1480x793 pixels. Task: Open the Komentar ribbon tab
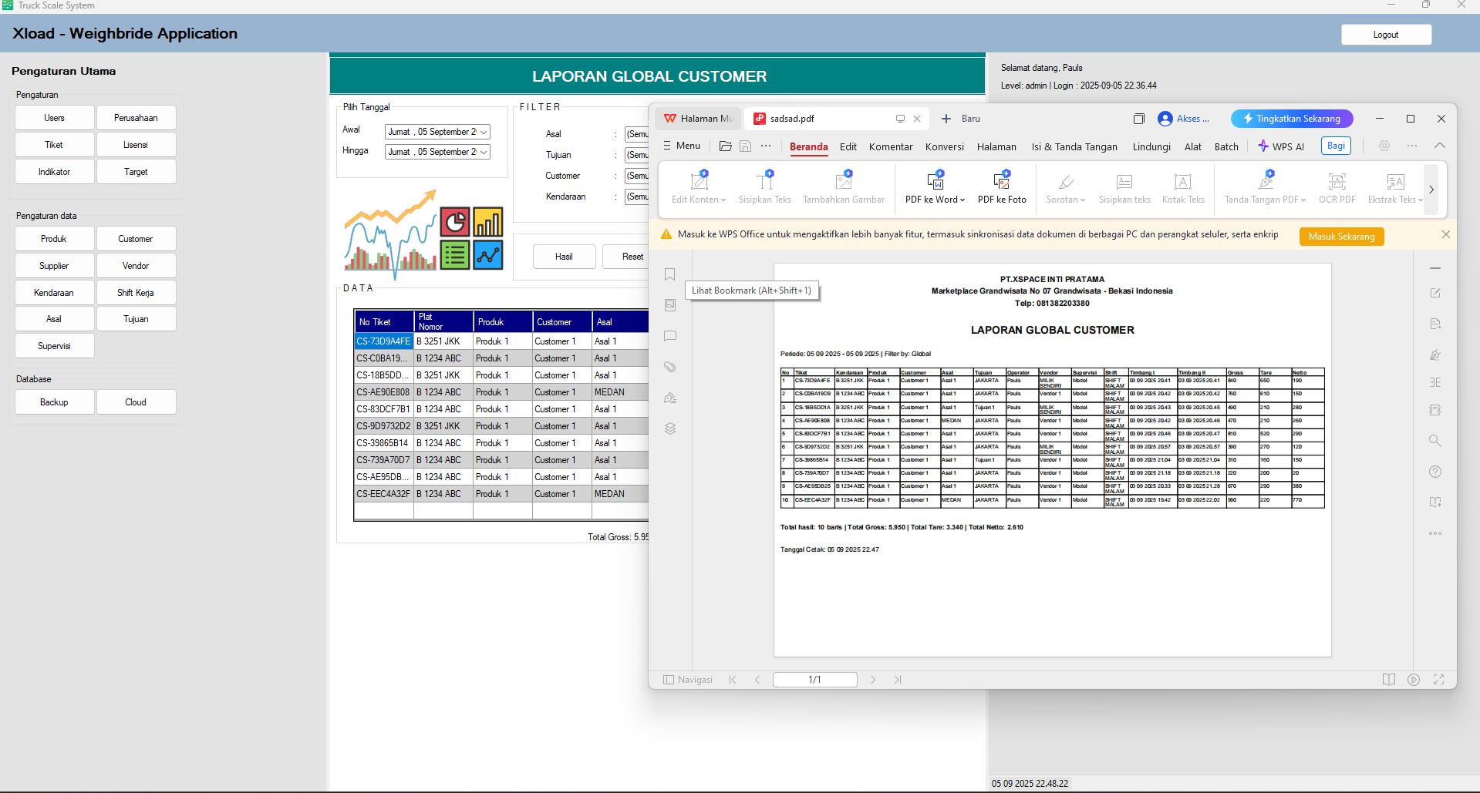[x=890, y=146]
